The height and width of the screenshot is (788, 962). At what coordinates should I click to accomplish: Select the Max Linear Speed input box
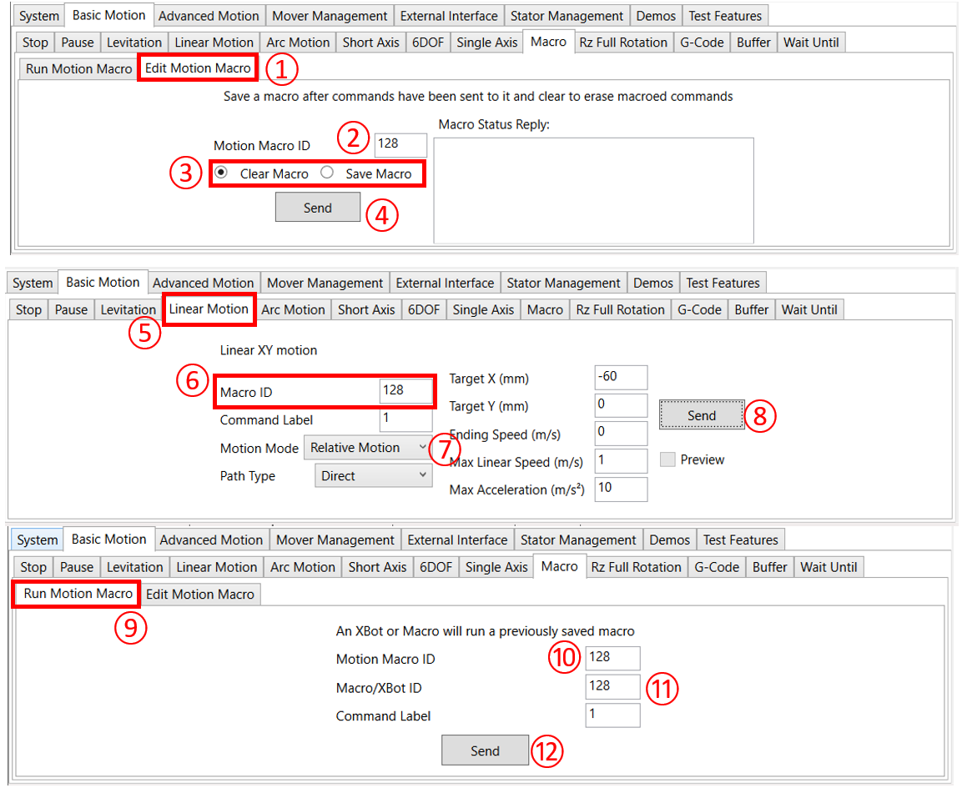coord(621,461)
